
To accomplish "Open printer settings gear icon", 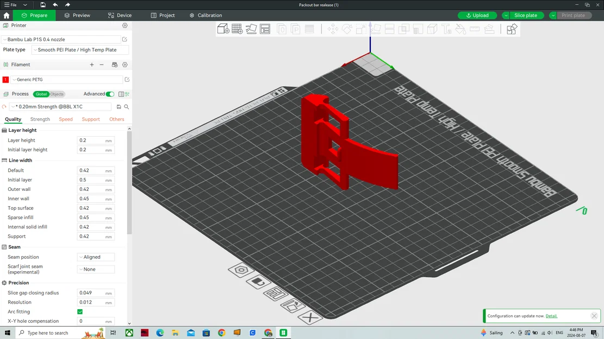I will [125, 25].
